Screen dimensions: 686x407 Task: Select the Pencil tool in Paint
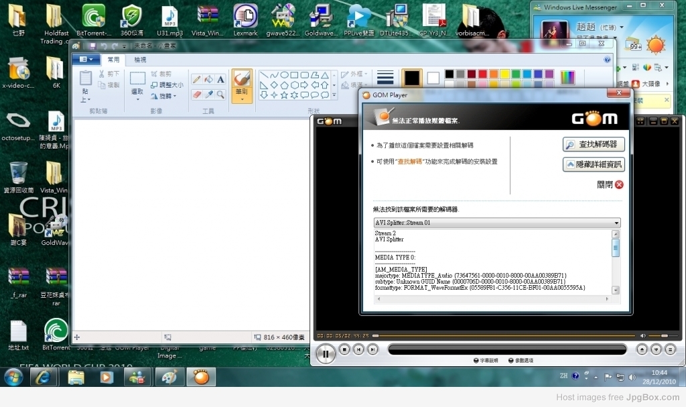click(196, 80)
